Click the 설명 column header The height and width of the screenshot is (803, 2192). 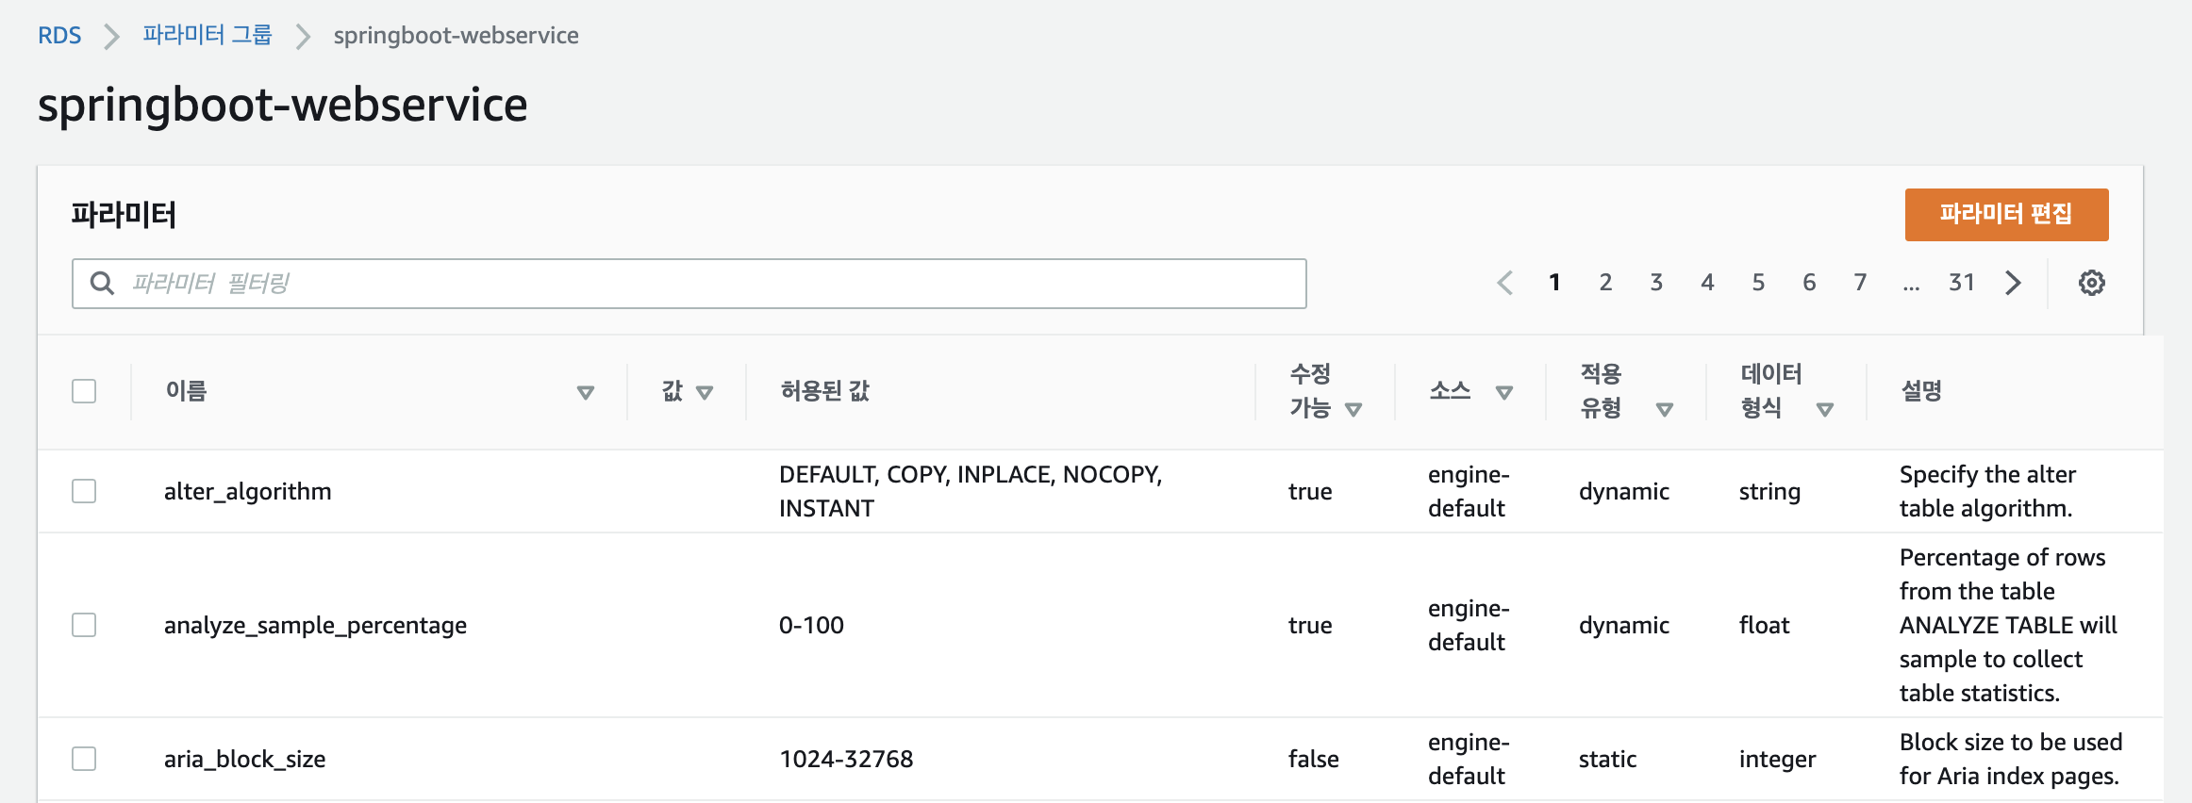coord(1921,391)
